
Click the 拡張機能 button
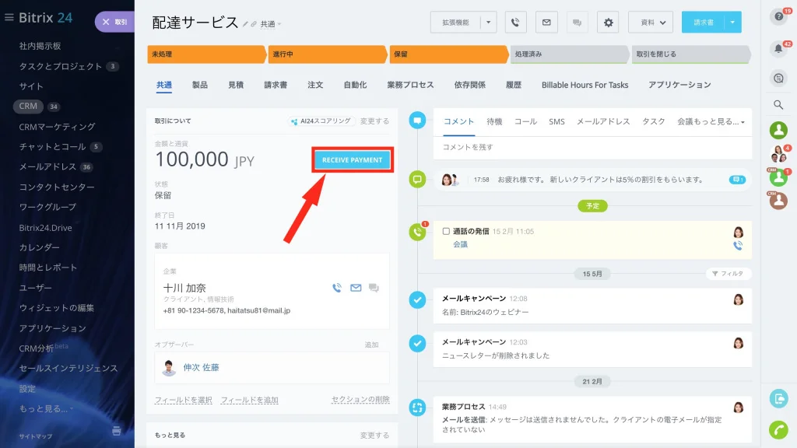pos(455,23)
